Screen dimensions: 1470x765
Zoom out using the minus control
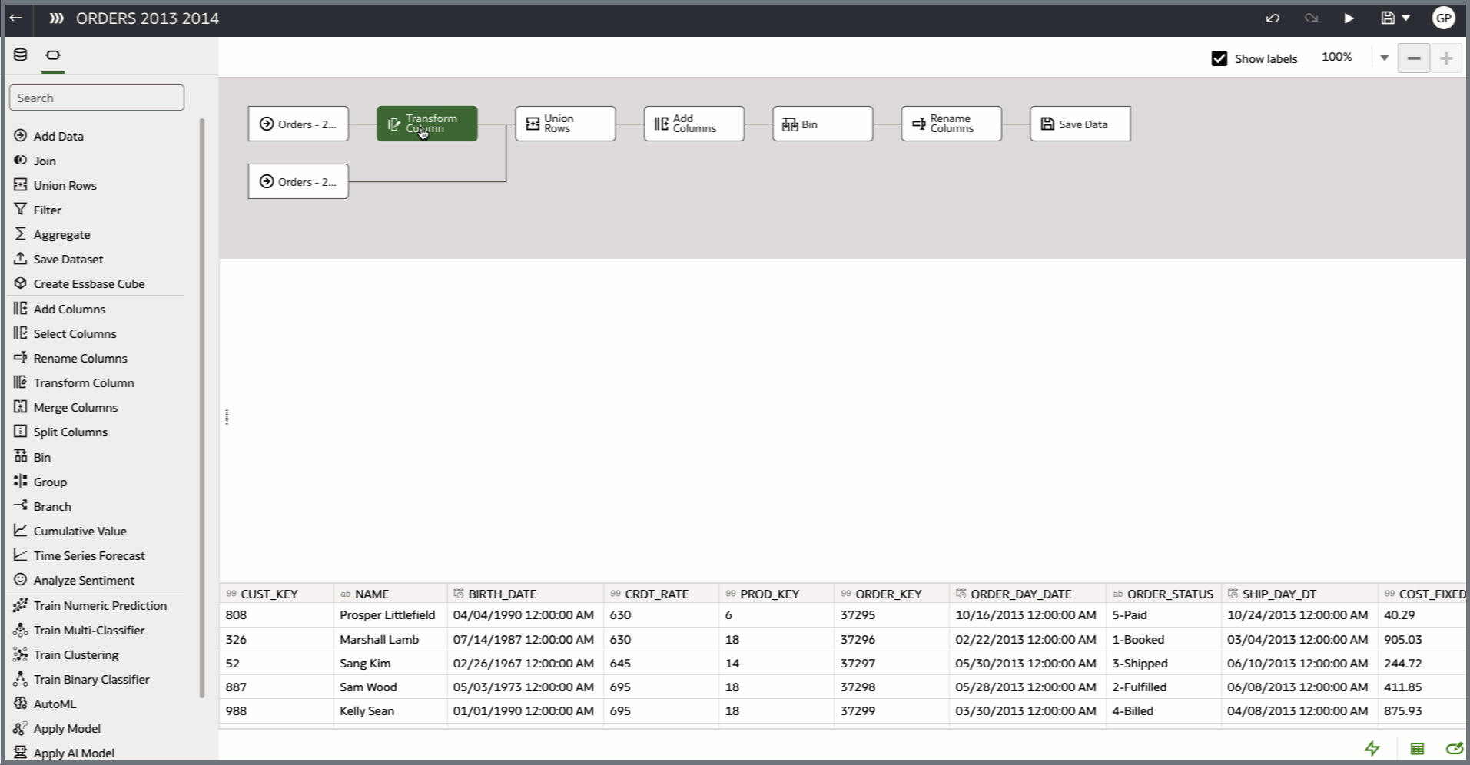(x=1414, y=57)
